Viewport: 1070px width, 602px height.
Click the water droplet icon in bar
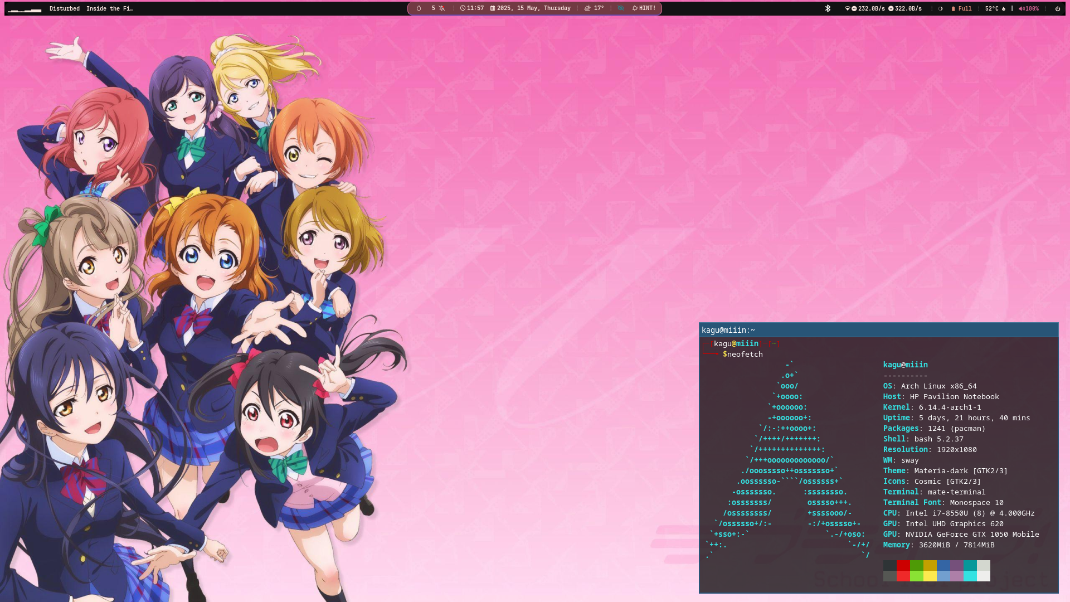[x=419, y=8]
